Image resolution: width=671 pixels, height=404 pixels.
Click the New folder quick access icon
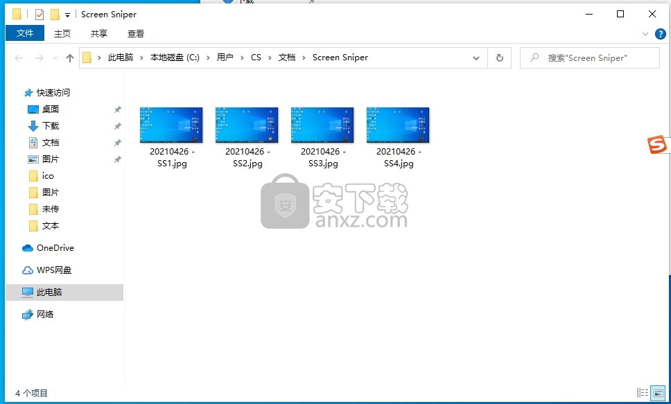55,15
